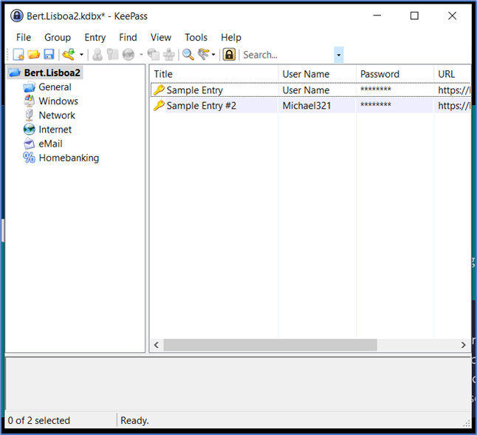This screenshot has width=477, height=435.
Task: Click the Internet globe group icon
Action: (x=30, y=129)
